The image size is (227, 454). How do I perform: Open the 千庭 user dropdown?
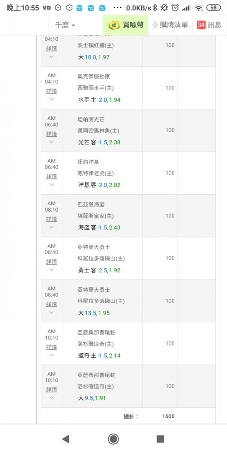[65, 25]
